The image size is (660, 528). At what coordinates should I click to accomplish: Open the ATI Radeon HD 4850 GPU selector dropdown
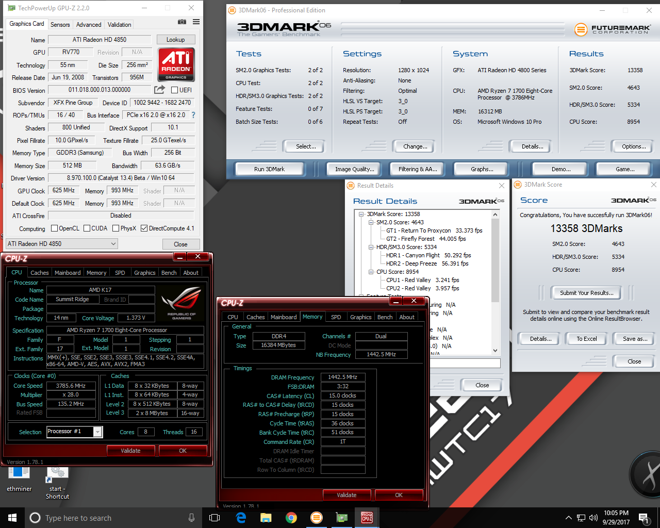(62, 244)
